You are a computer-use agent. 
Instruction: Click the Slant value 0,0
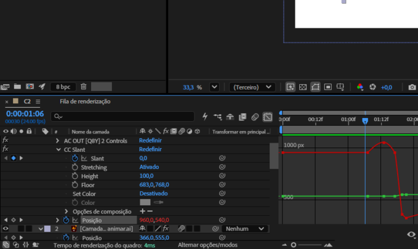click(x=143, y=158)
